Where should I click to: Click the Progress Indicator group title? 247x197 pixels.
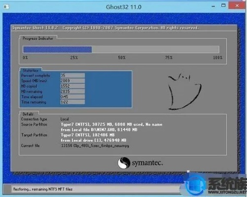click(38, 38)
